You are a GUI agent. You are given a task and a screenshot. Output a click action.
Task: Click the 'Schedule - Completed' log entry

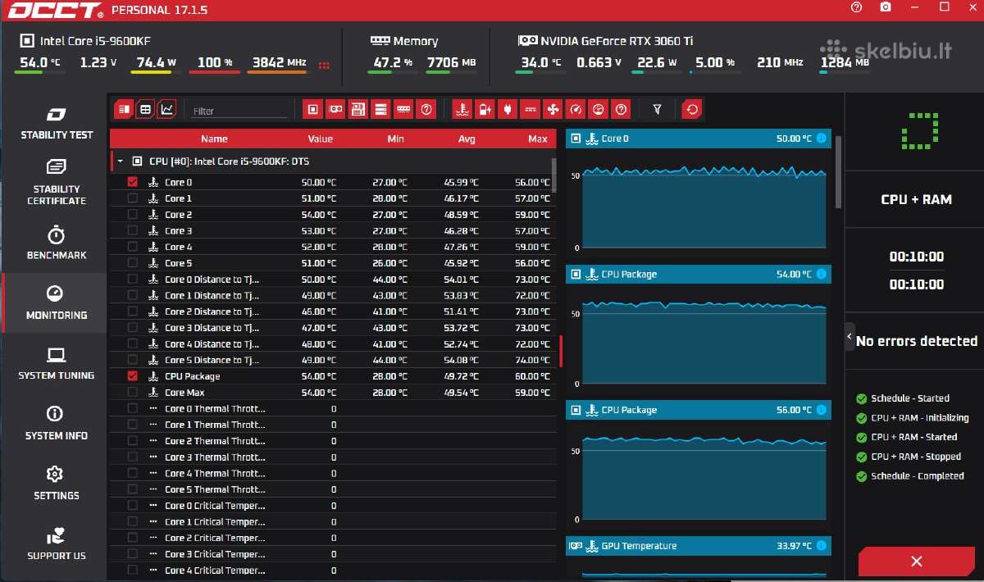(x=918, y=476)
